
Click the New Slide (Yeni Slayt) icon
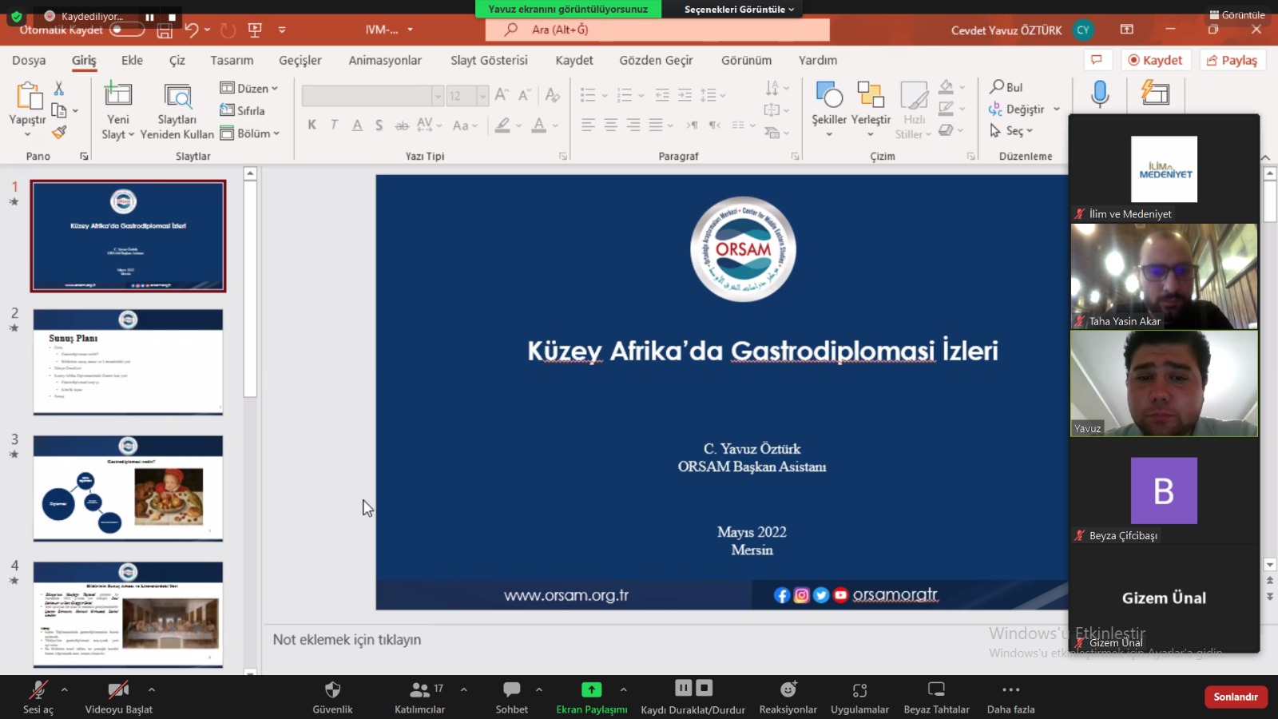click(118, 94)
